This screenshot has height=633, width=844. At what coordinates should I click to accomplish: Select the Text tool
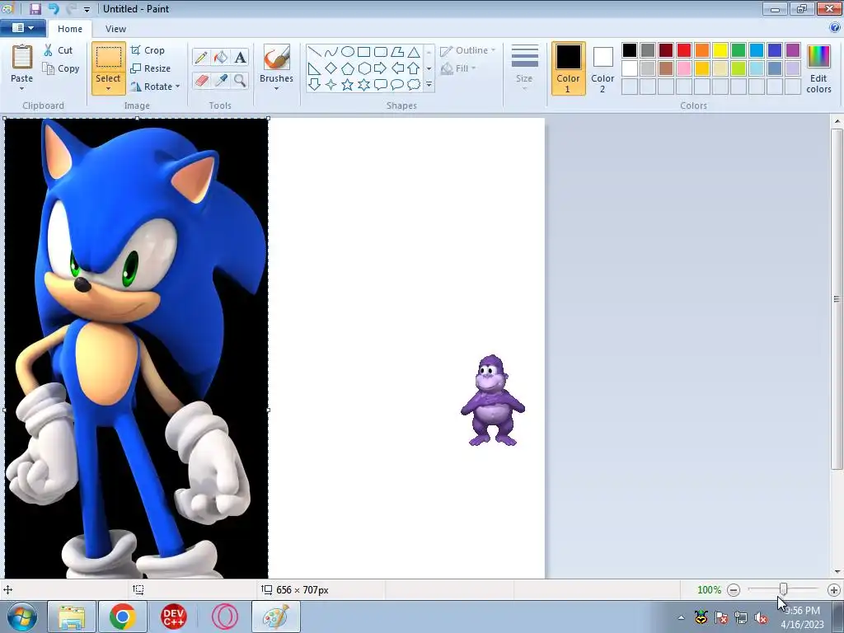240,57
